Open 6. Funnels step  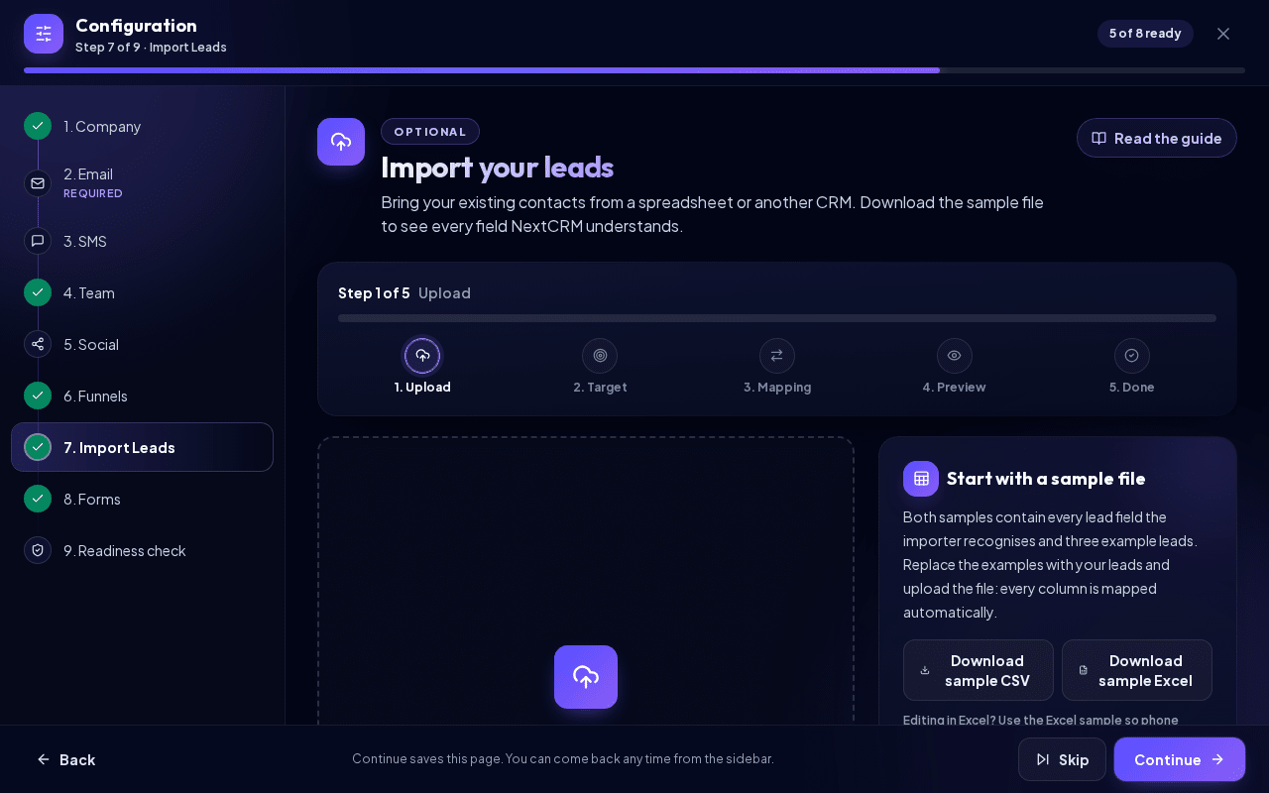pyautogui.click(x=142, y=396)
